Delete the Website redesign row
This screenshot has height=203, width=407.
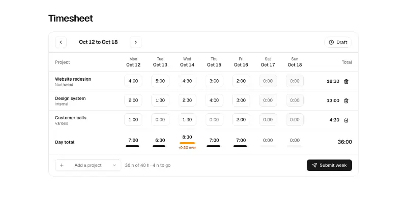[346, 81]
